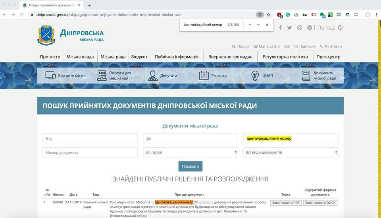
Task: Open the Chrome three-dot menu
Action: point(376,15)
